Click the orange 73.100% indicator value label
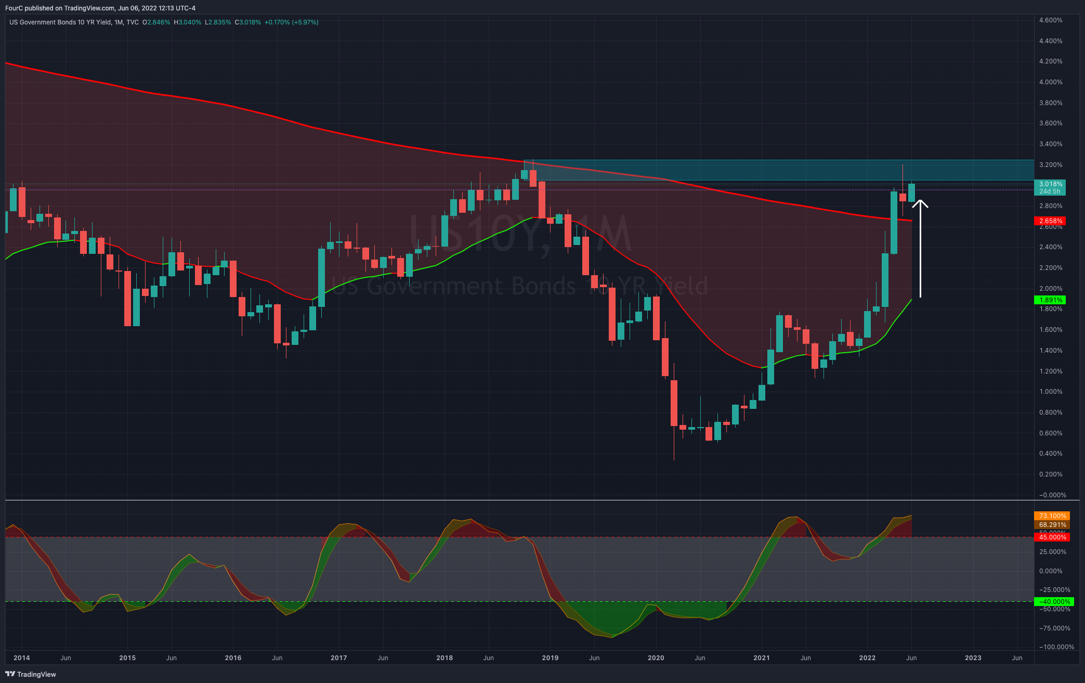Screen dimensions: 1085x683 pos(1052,516)
